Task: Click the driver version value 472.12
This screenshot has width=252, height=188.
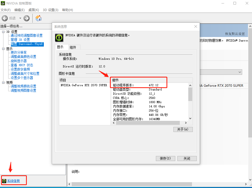Action: coord(154,85)
